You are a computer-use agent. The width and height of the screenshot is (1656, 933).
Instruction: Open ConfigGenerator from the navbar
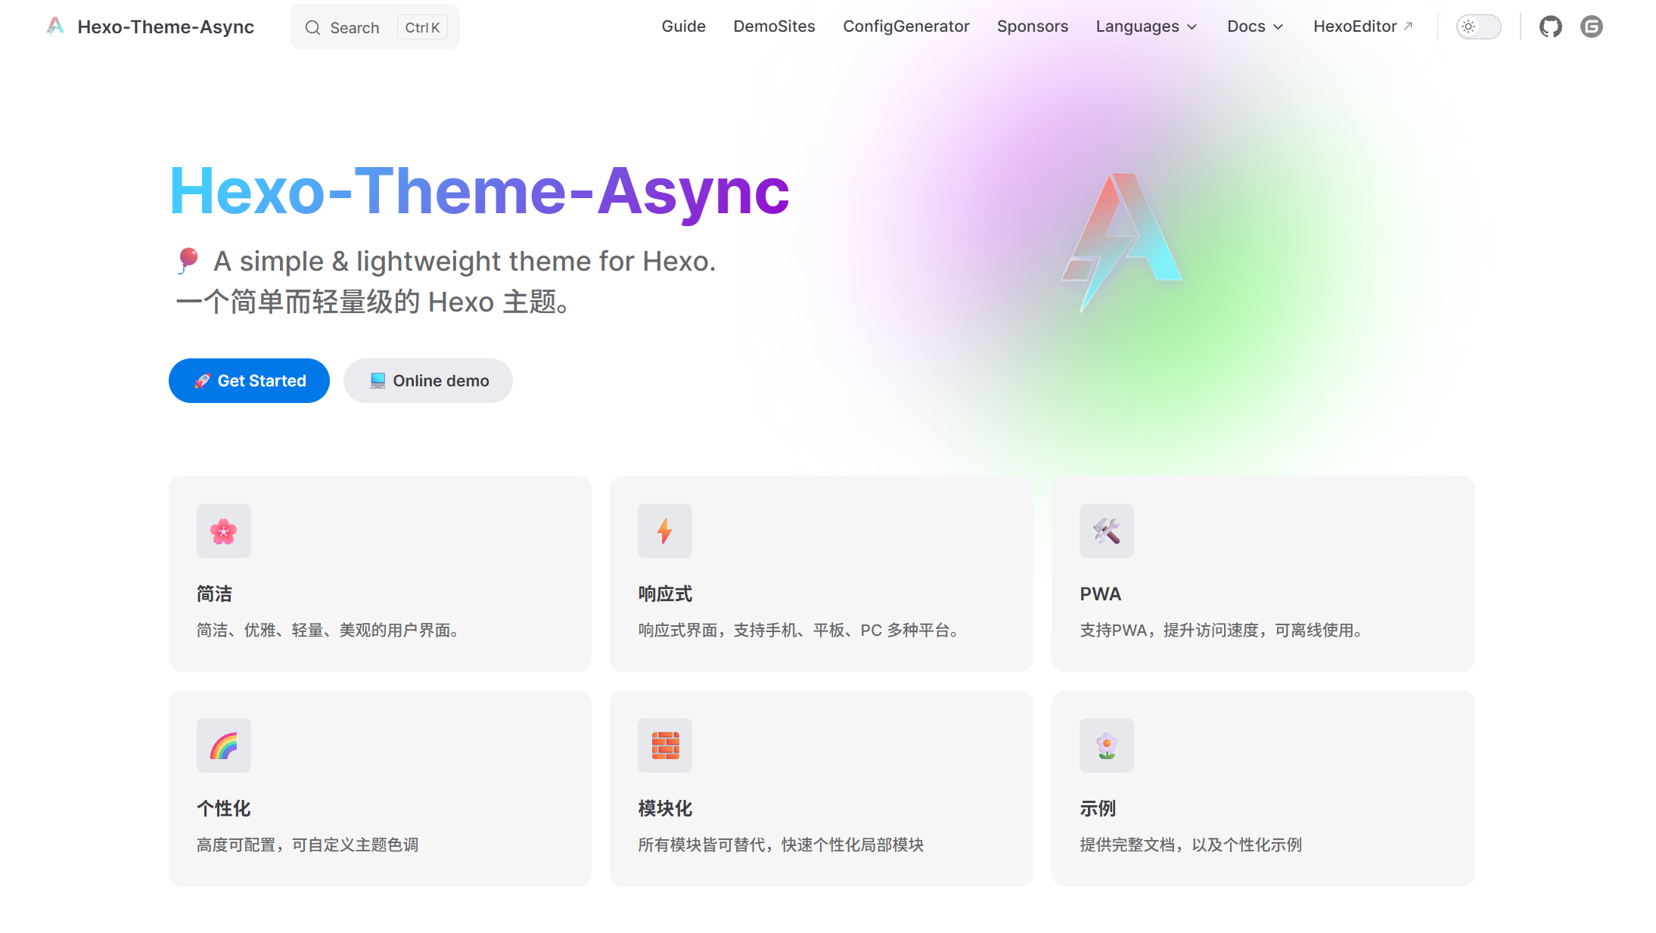(906, 26)
